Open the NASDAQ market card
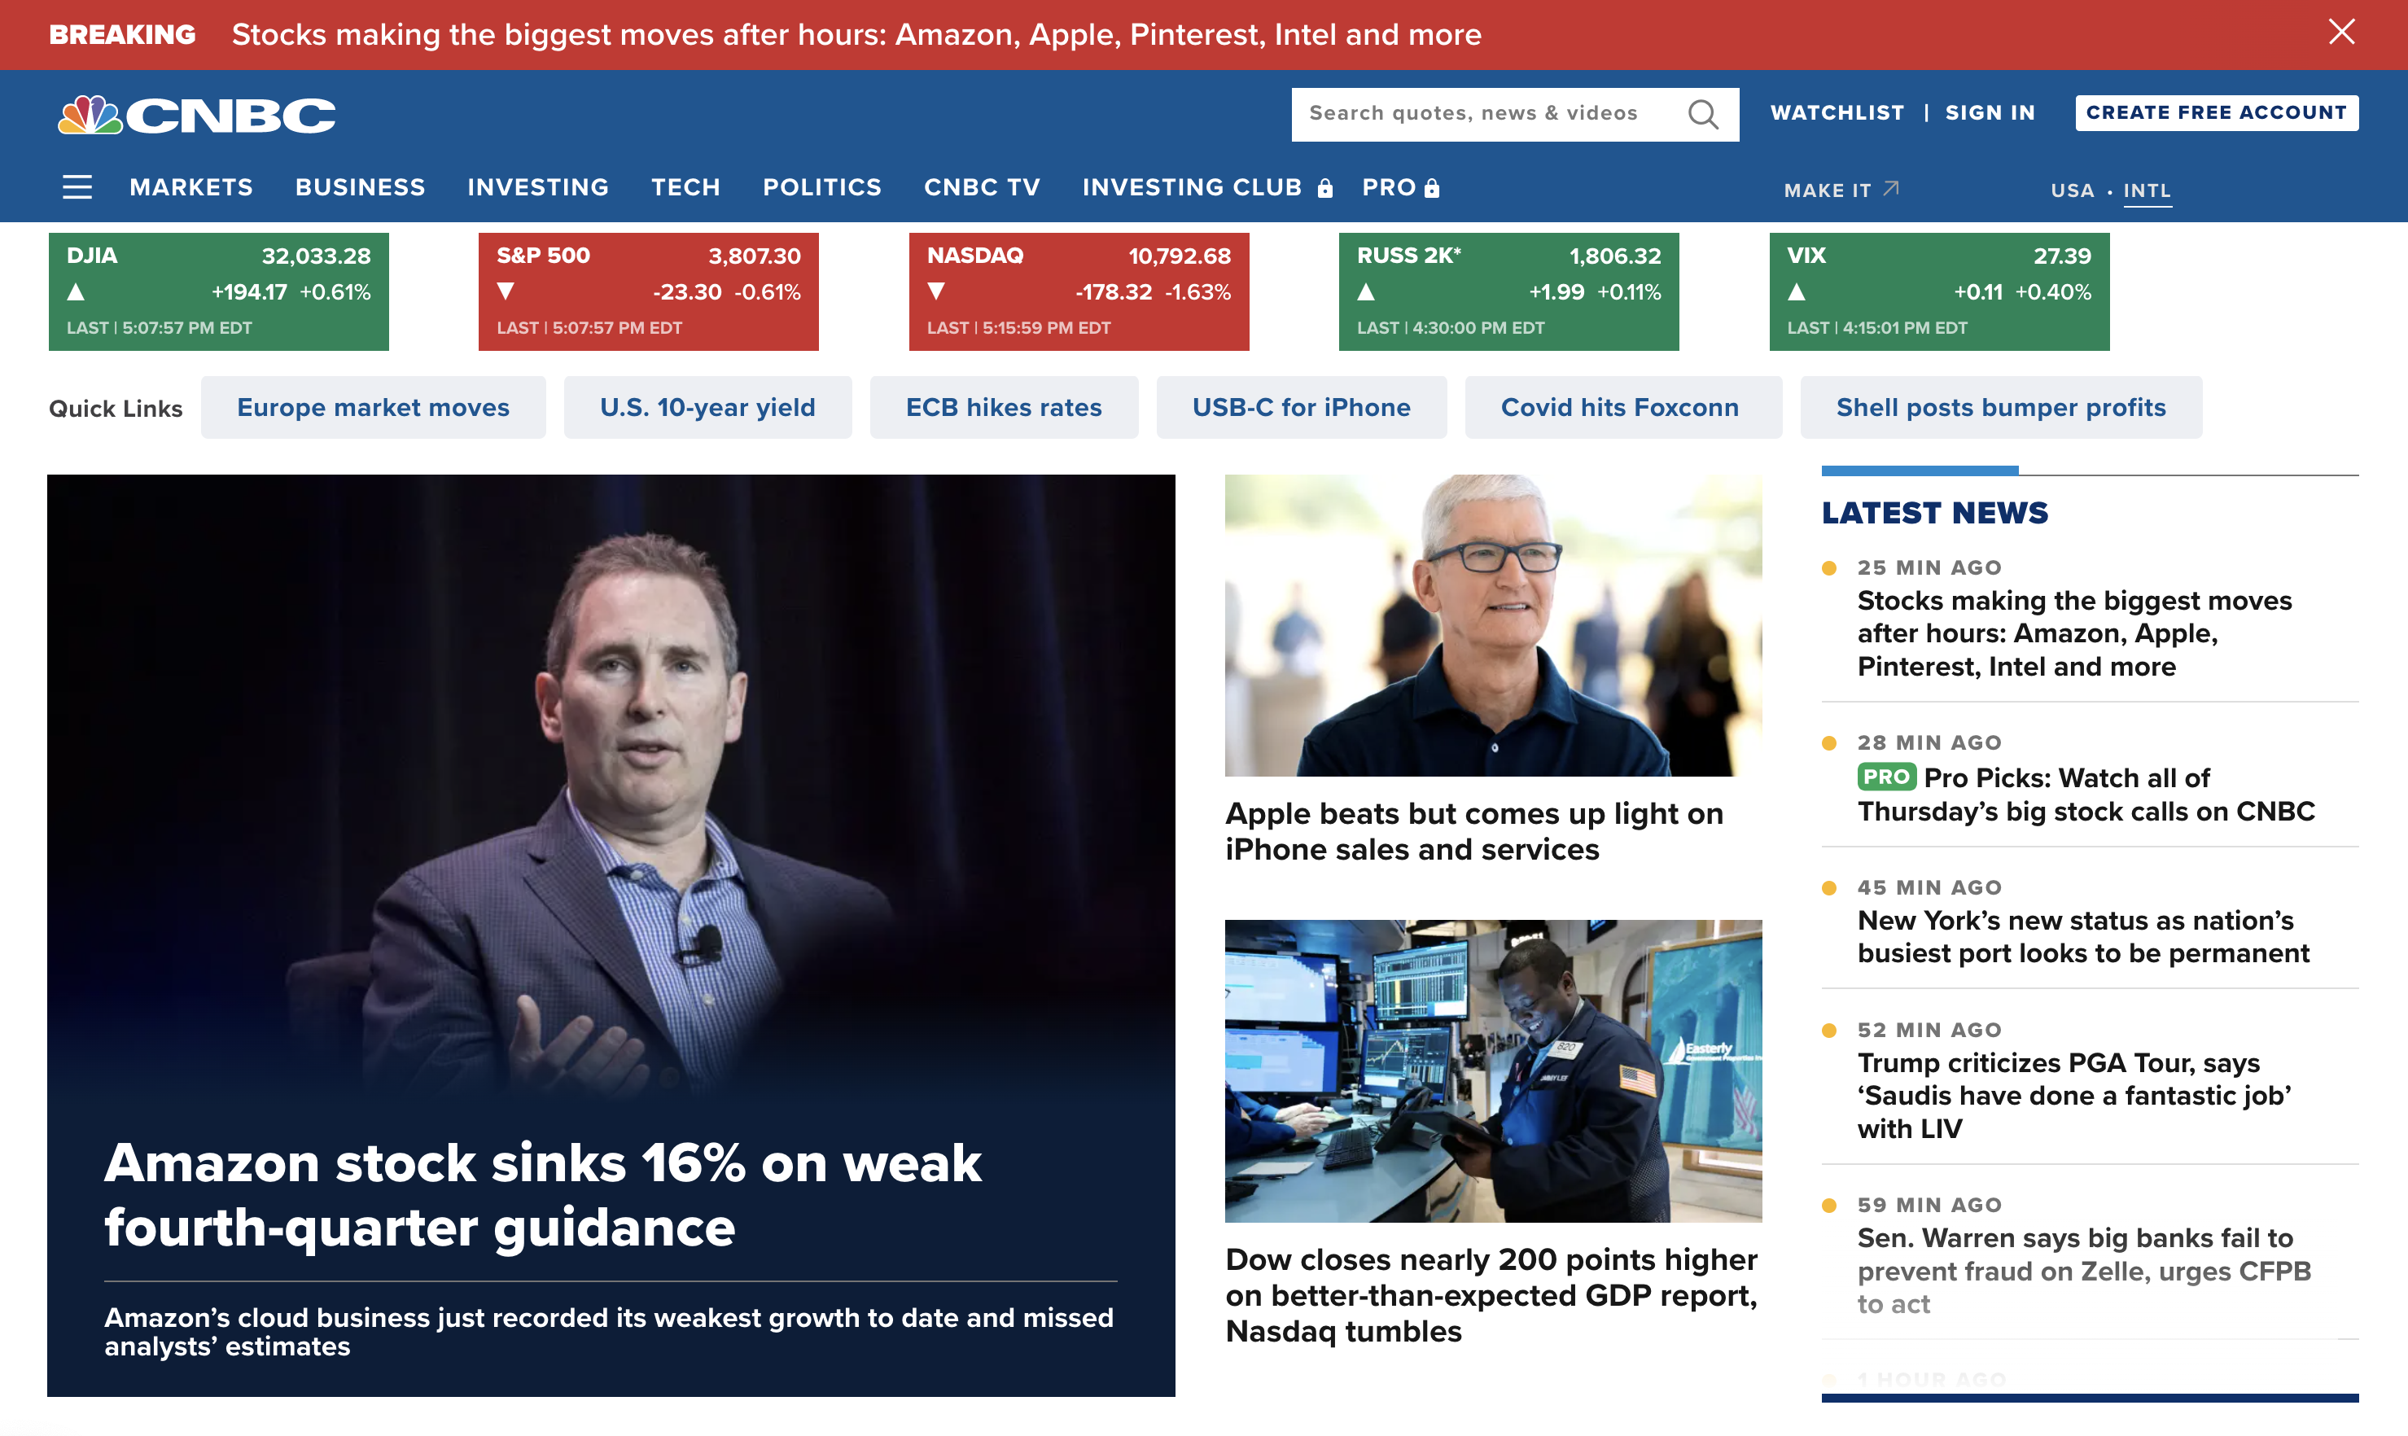Screen dimensions: 2408x1436 coord(1079,291)
